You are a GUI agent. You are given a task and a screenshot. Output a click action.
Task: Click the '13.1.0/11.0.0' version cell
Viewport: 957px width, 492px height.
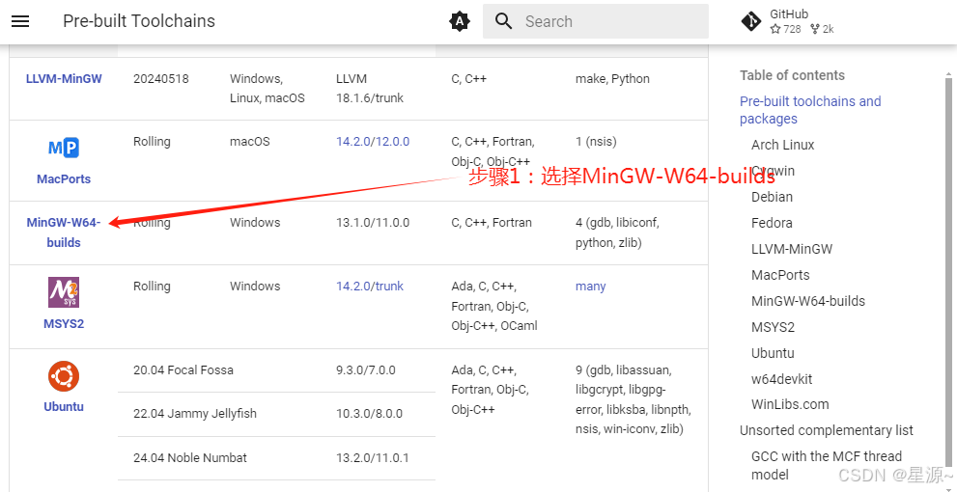coord(373,223)
